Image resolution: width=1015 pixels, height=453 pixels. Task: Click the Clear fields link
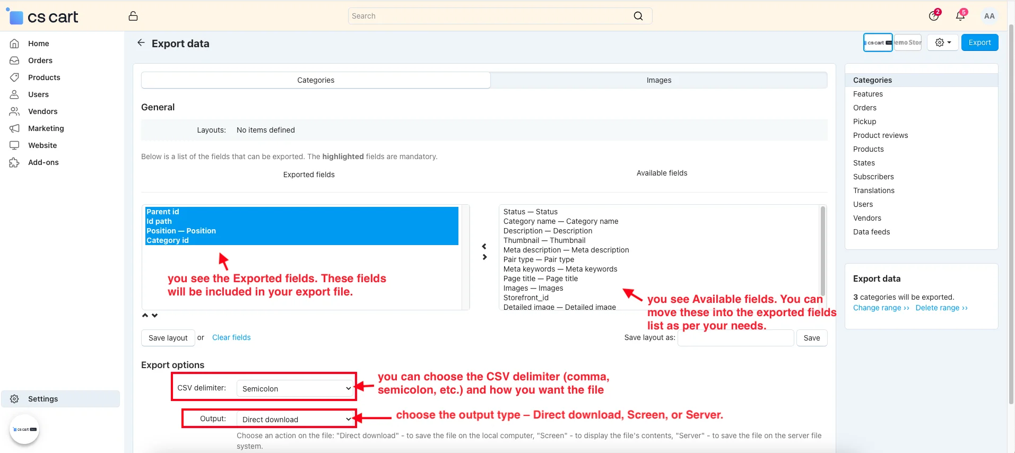tap(231, 337)
